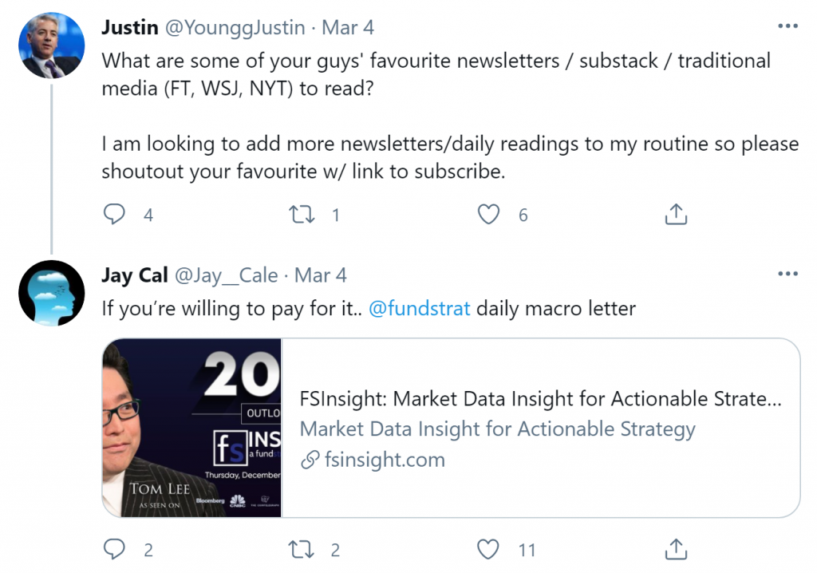Retweet Justin's tweet
Screen dimensions: 817x573
pyautogui.click(x=302, y=214)
